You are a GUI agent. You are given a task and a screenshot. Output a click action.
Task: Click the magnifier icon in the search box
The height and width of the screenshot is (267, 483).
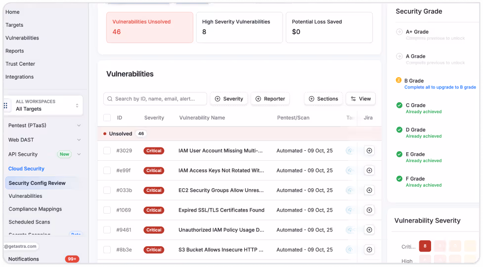coord(110,99)
